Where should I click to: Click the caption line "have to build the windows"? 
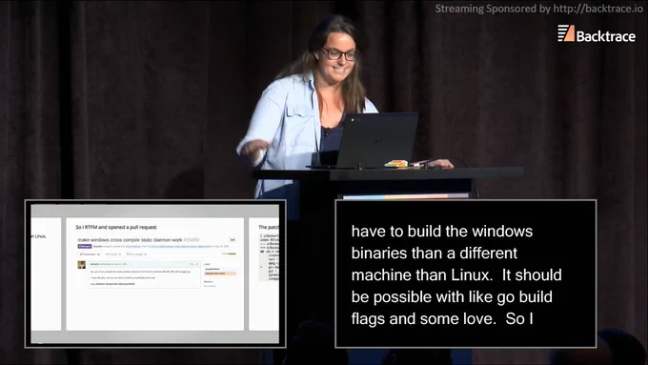[x=442, y=231]
